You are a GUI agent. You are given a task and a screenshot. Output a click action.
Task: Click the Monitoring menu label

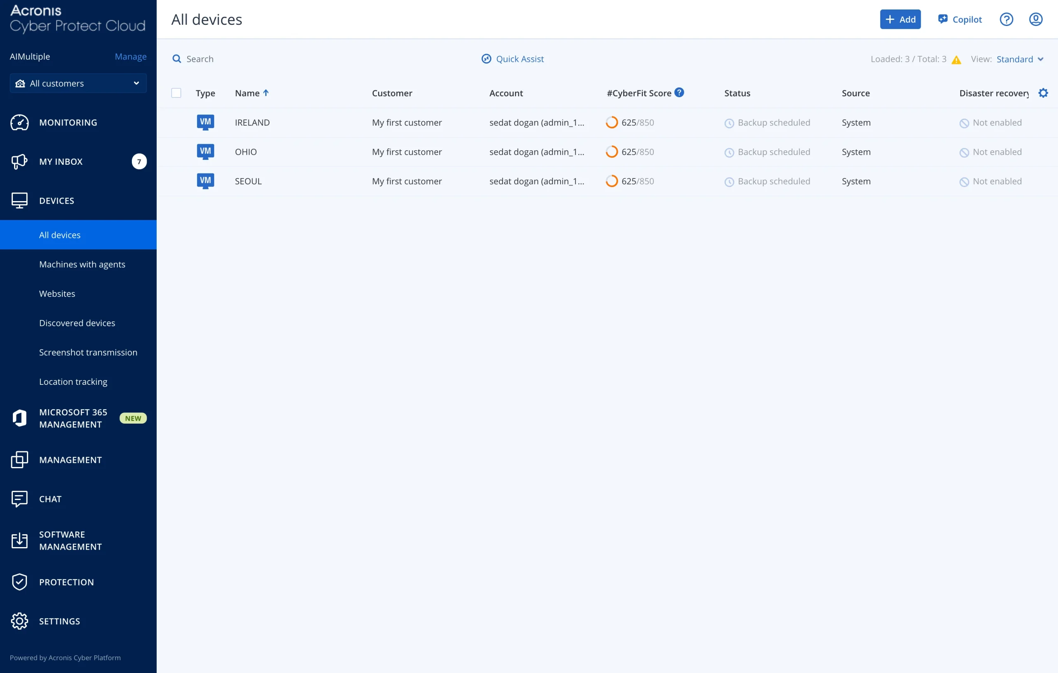coord(68,123)
